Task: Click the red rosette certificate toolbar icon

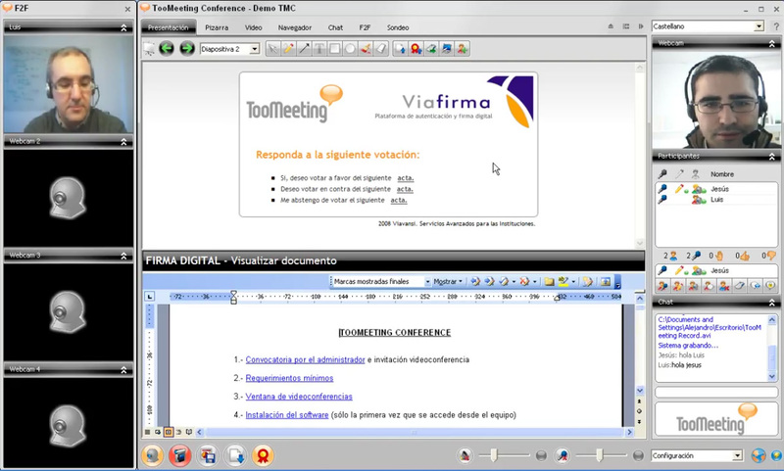Action: [x=416, y=48]
